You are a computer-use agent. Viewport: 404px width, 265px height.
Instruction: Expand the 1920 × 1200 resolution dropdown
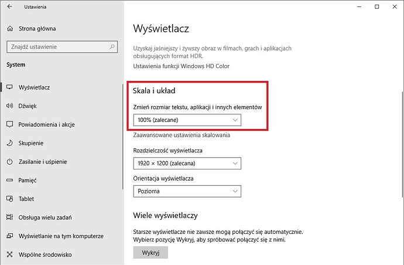coord(187,164)
